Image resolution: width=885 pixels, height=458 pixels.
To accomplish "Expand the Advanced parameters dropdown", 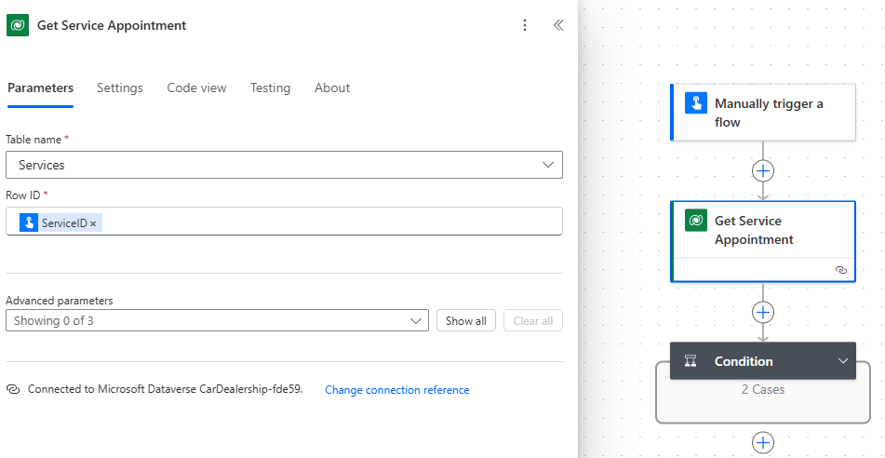I will 415,321.
